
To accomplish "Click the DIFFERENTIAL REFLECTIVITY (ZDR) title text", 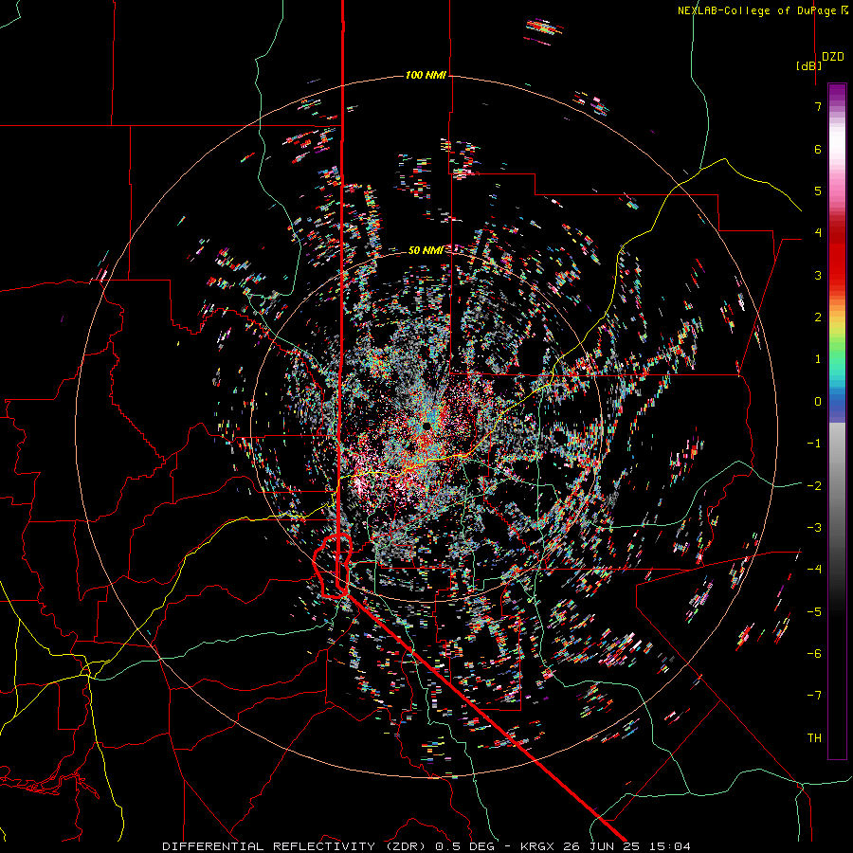I will pyautogui.click(x=297, y=846).
